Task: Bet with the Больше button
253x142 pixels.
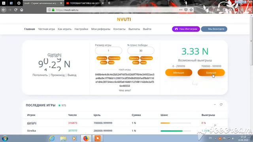Action: click(211, 73)
